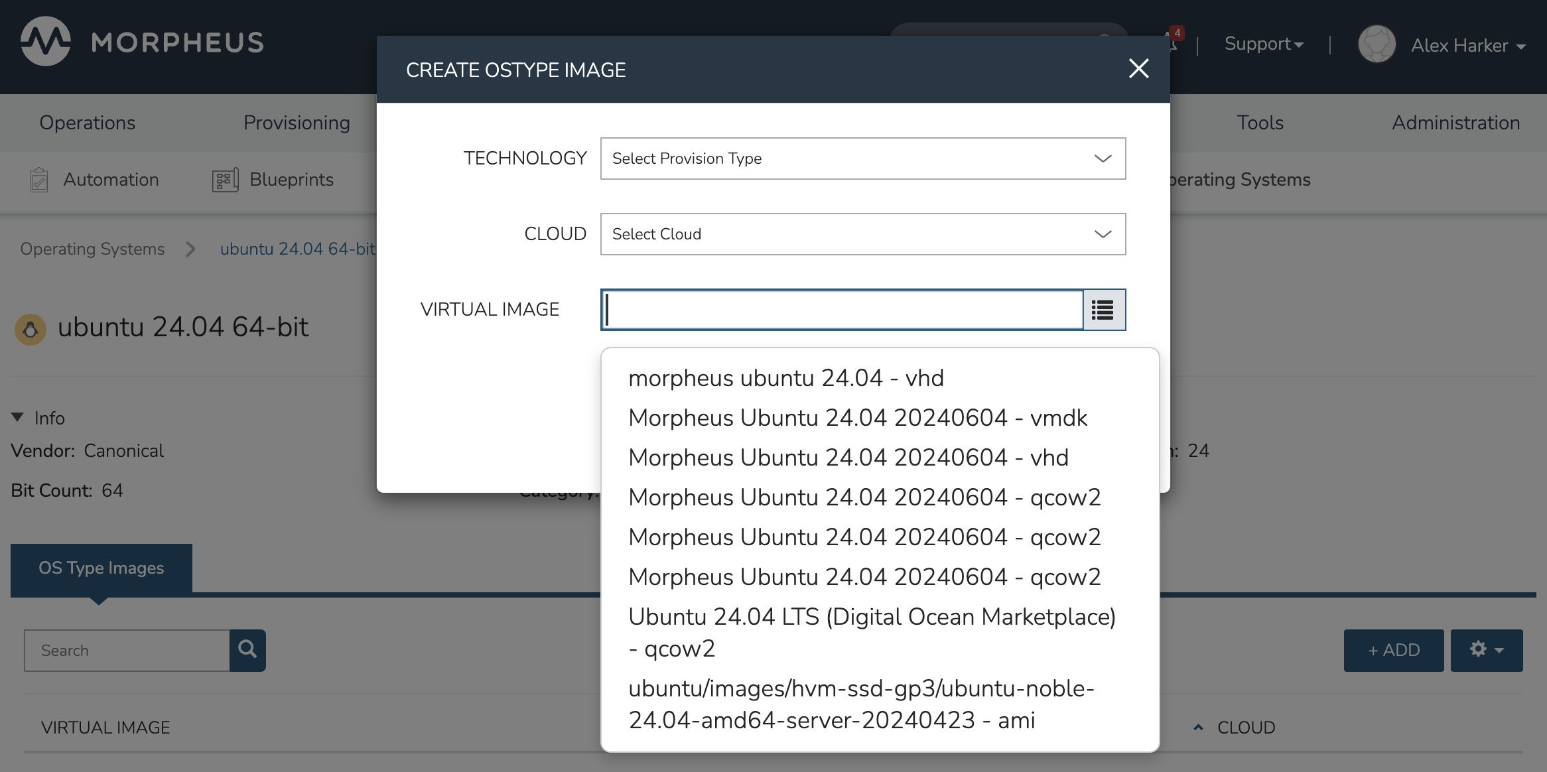
Task: Click the Blueprints icon
Action: [225, 180]
